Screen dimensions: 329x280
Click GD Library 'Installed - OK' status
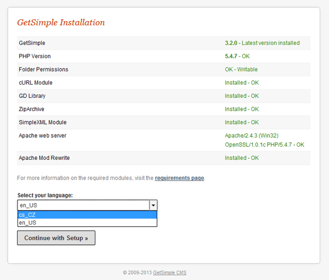pos(242,96)
